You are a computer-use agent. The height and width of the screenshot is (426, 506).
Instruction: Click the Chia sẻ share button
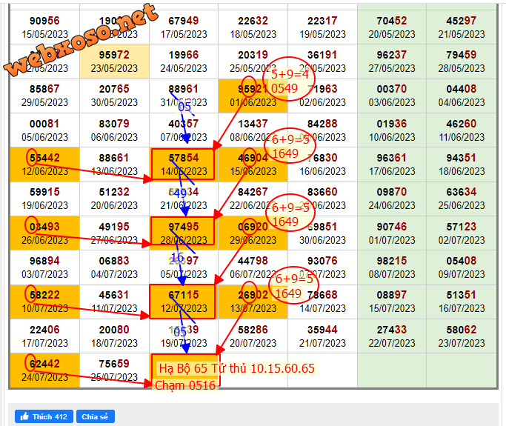point(95,416)
